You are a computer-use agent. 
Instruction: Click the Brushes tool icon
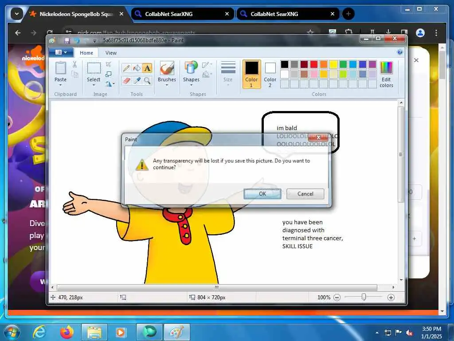pyautogui.click(x=167, y=68)
